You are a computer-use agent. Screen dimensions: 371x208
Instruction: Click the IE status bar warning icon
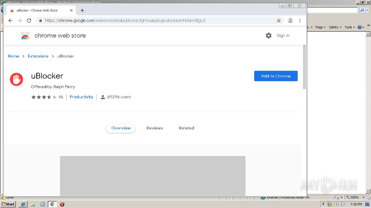point(3,198)
